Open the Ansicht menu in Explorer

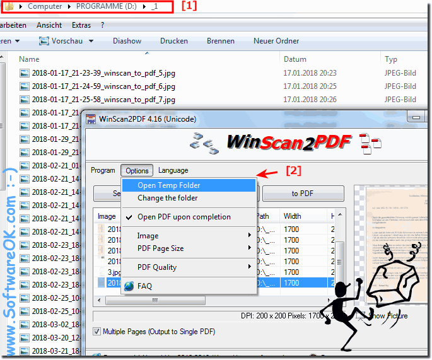[x=49, y=25]
